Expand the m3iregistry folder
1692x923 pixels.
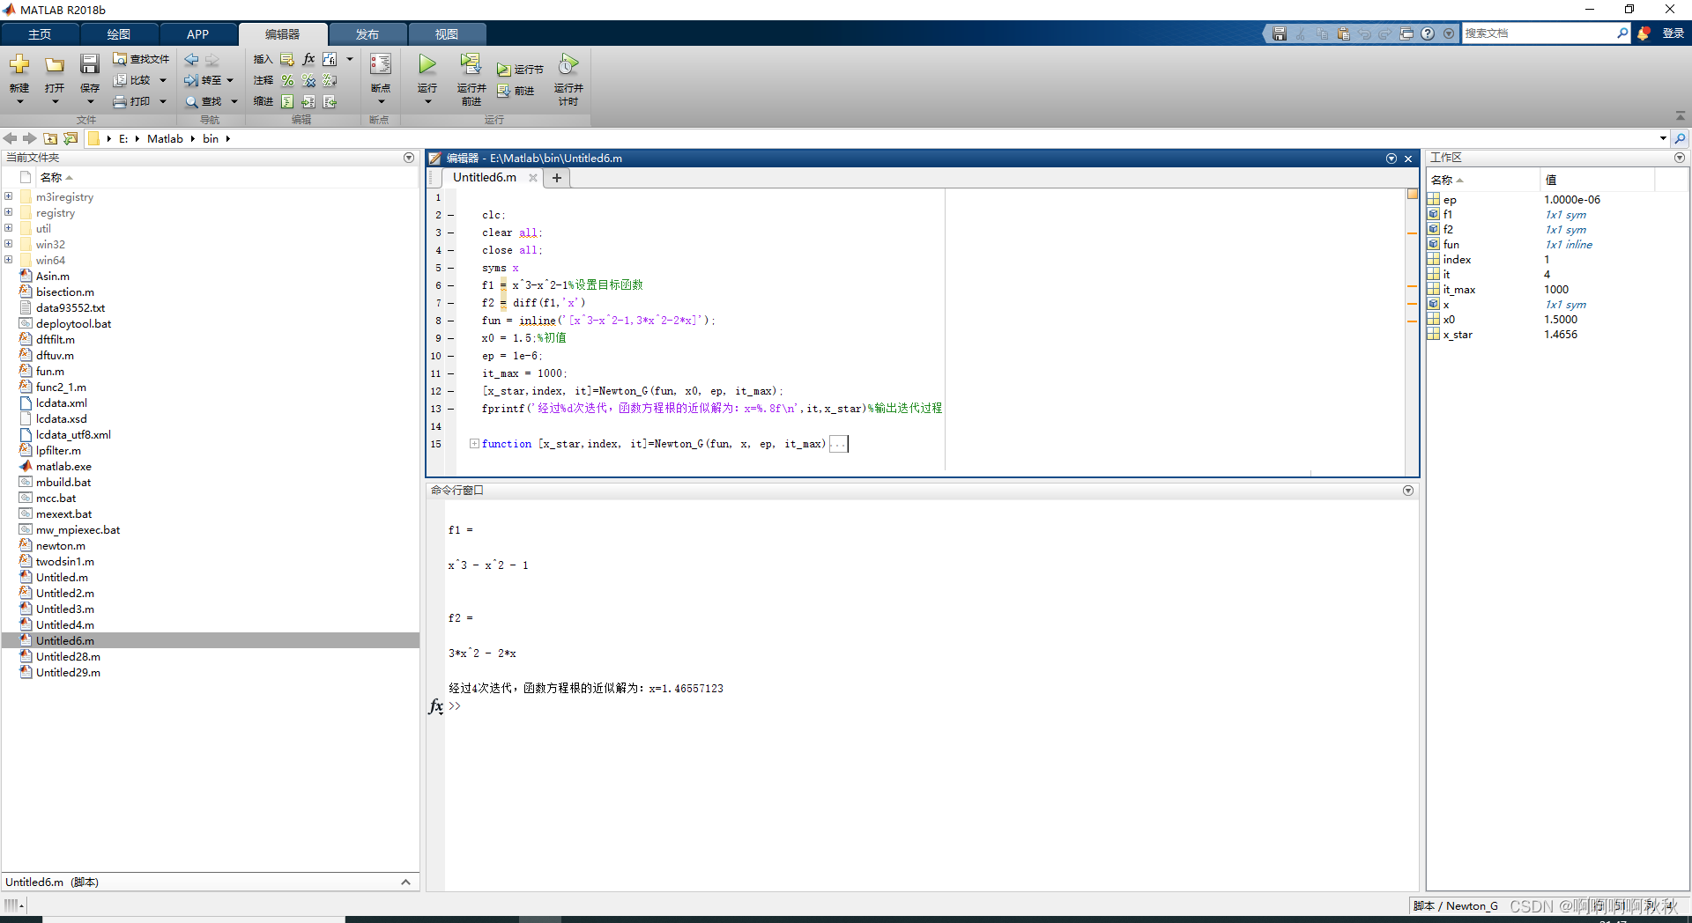[x=8, y=196]
